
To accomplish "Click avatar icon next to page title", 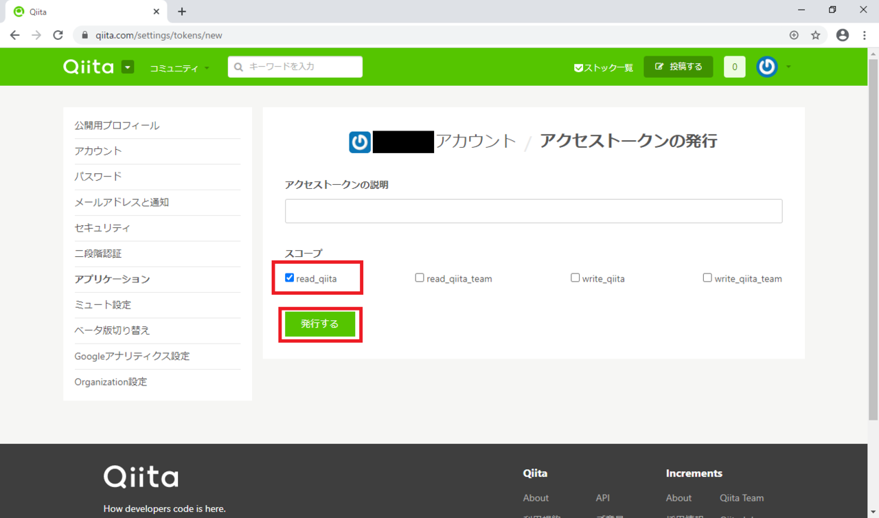I will pos(360,142).
